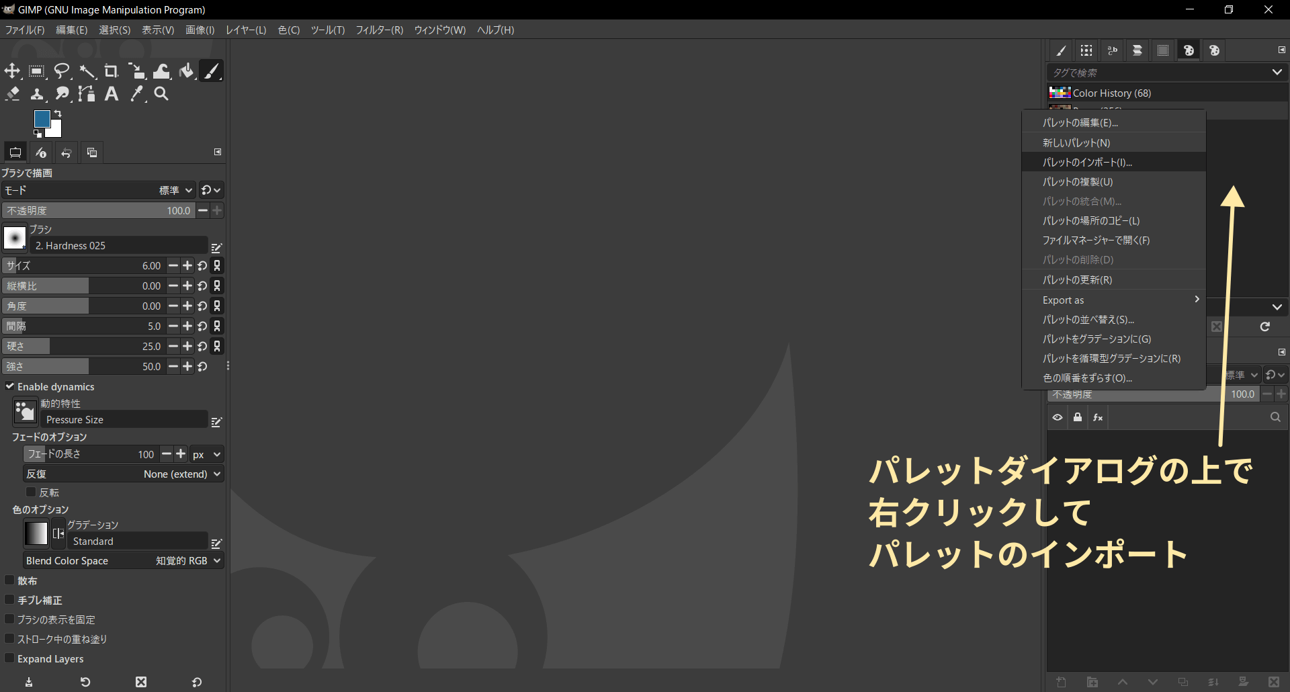Select the Free Select lasso tool
This screenshot has height=692, width=1290.
(x=62, y=71)
